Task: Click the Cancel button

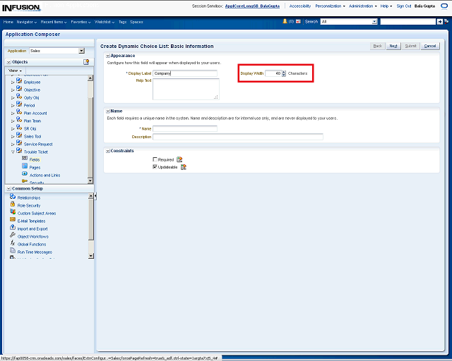Action: (x=430, y=46)
